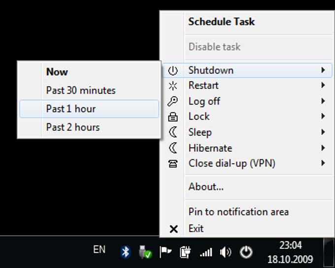This screenshot has width=335, height=268.
Task: Click the Shutdown power icon in menu
Action: point(172,70)
